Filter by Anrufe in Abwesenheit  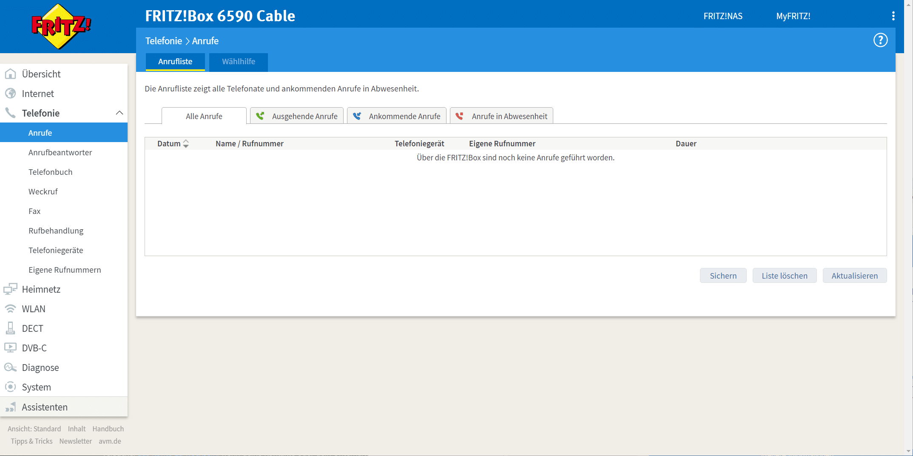pyautogui.click(x=501, y=116)
